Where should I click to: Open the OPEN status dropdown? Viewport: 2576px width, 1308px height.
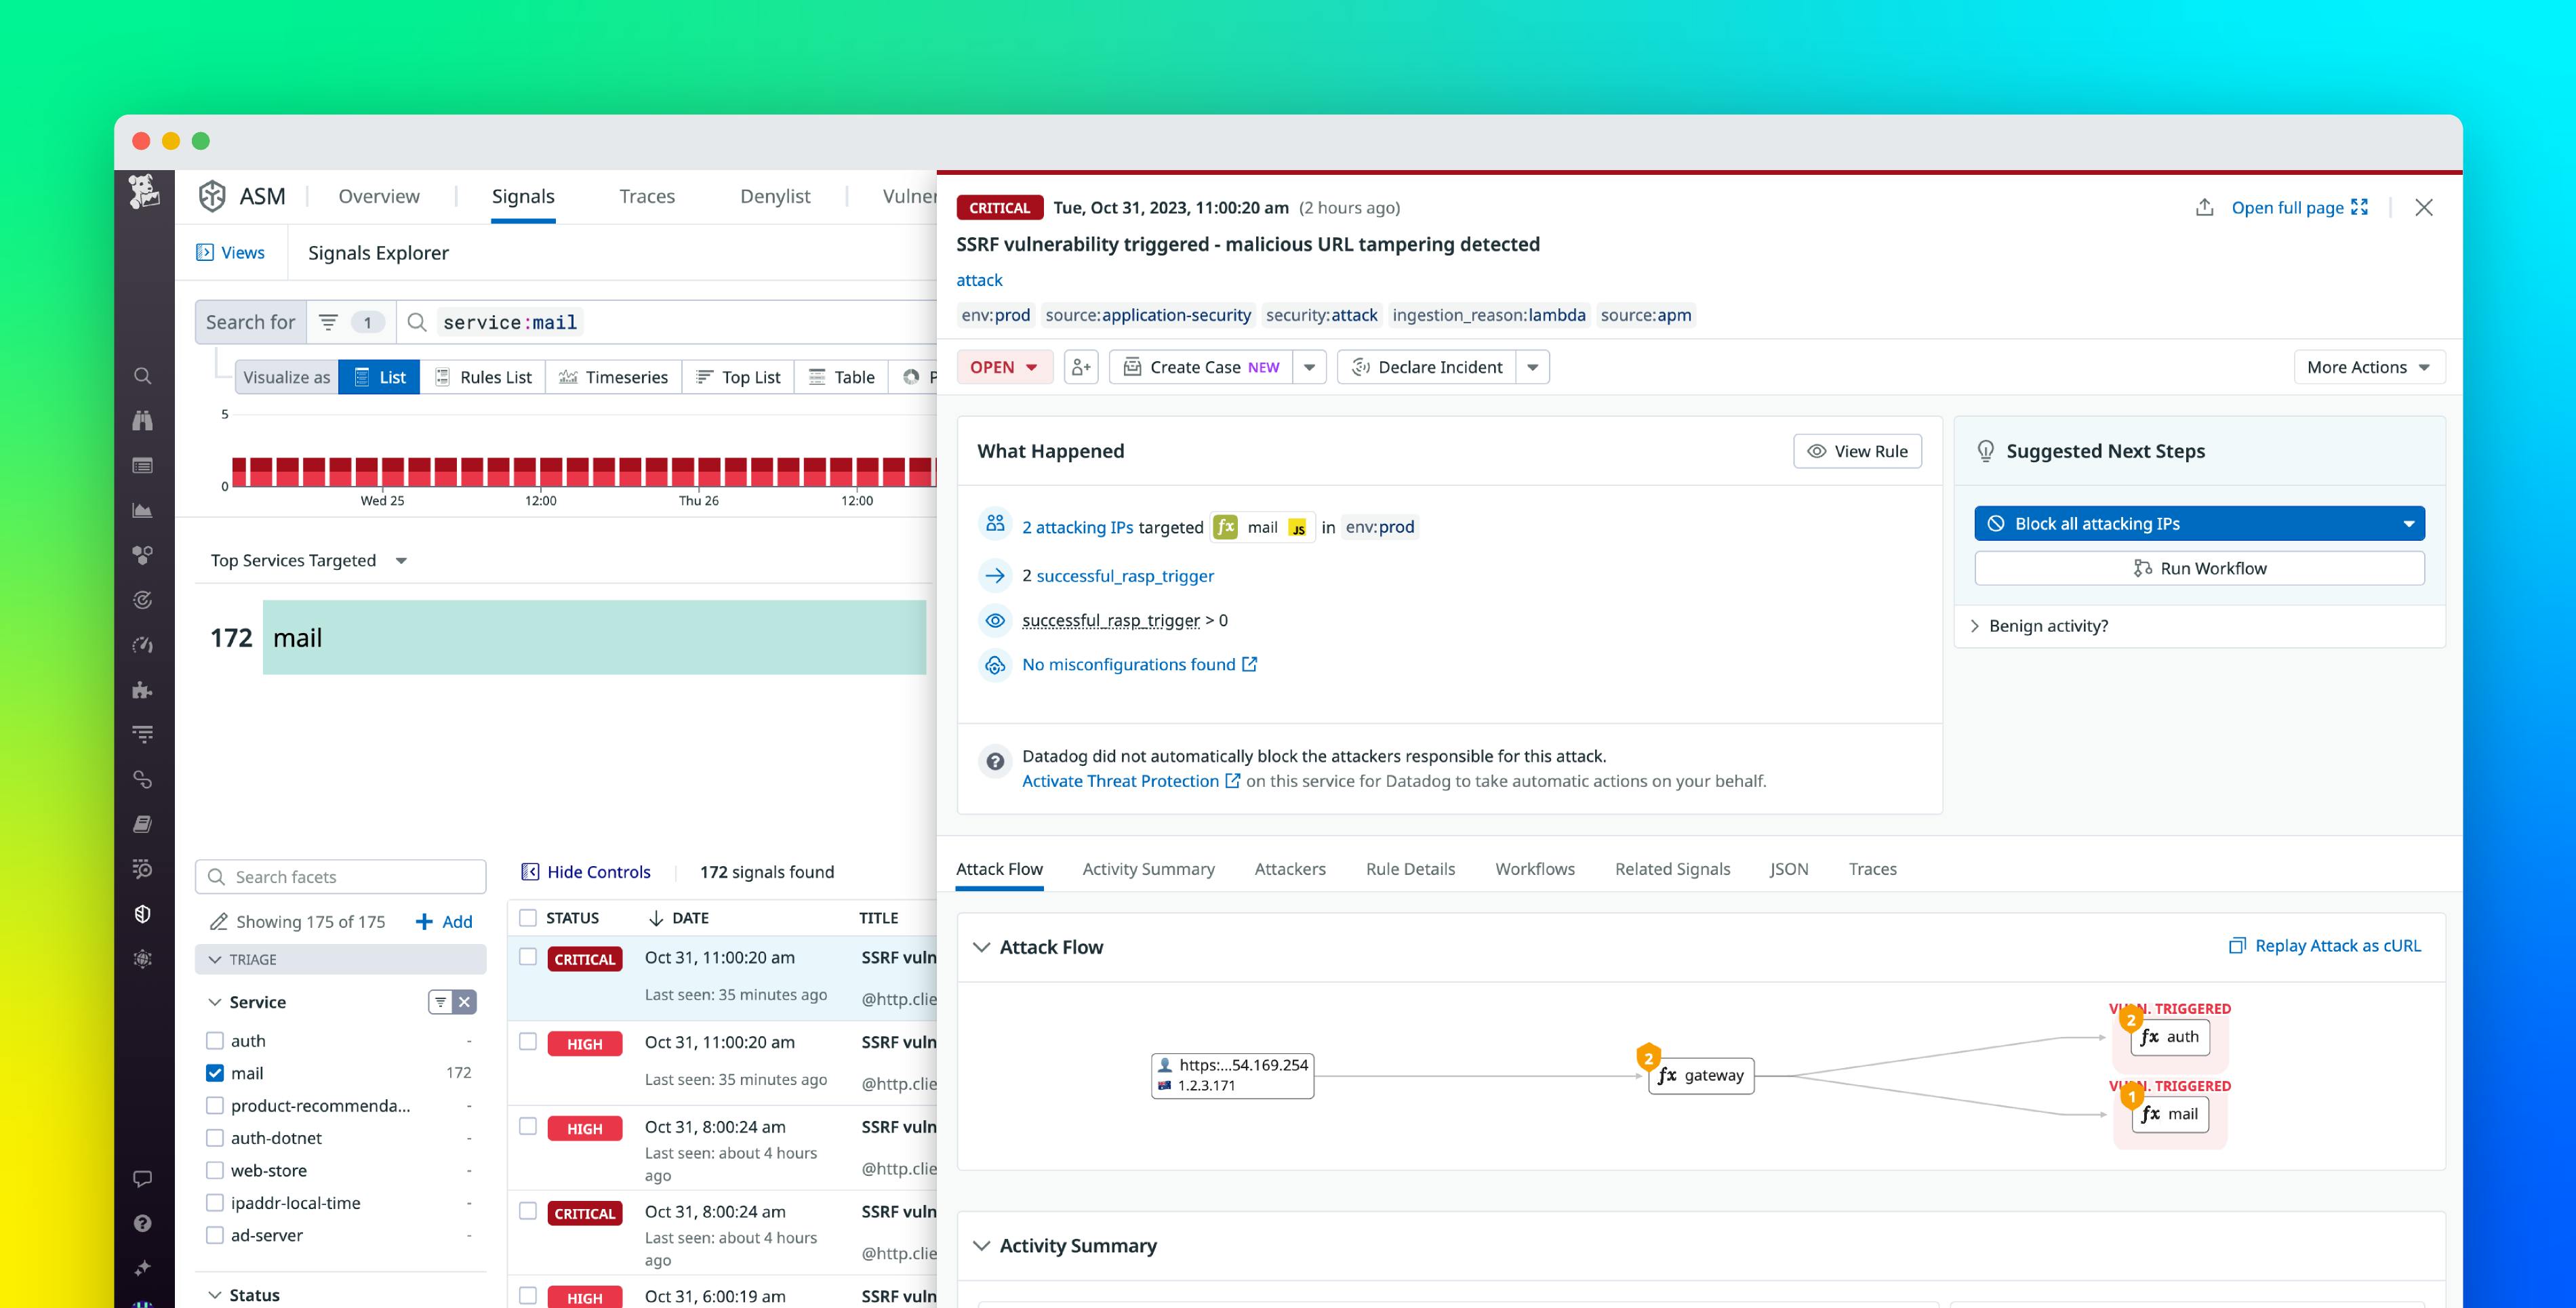[1004, 367]
